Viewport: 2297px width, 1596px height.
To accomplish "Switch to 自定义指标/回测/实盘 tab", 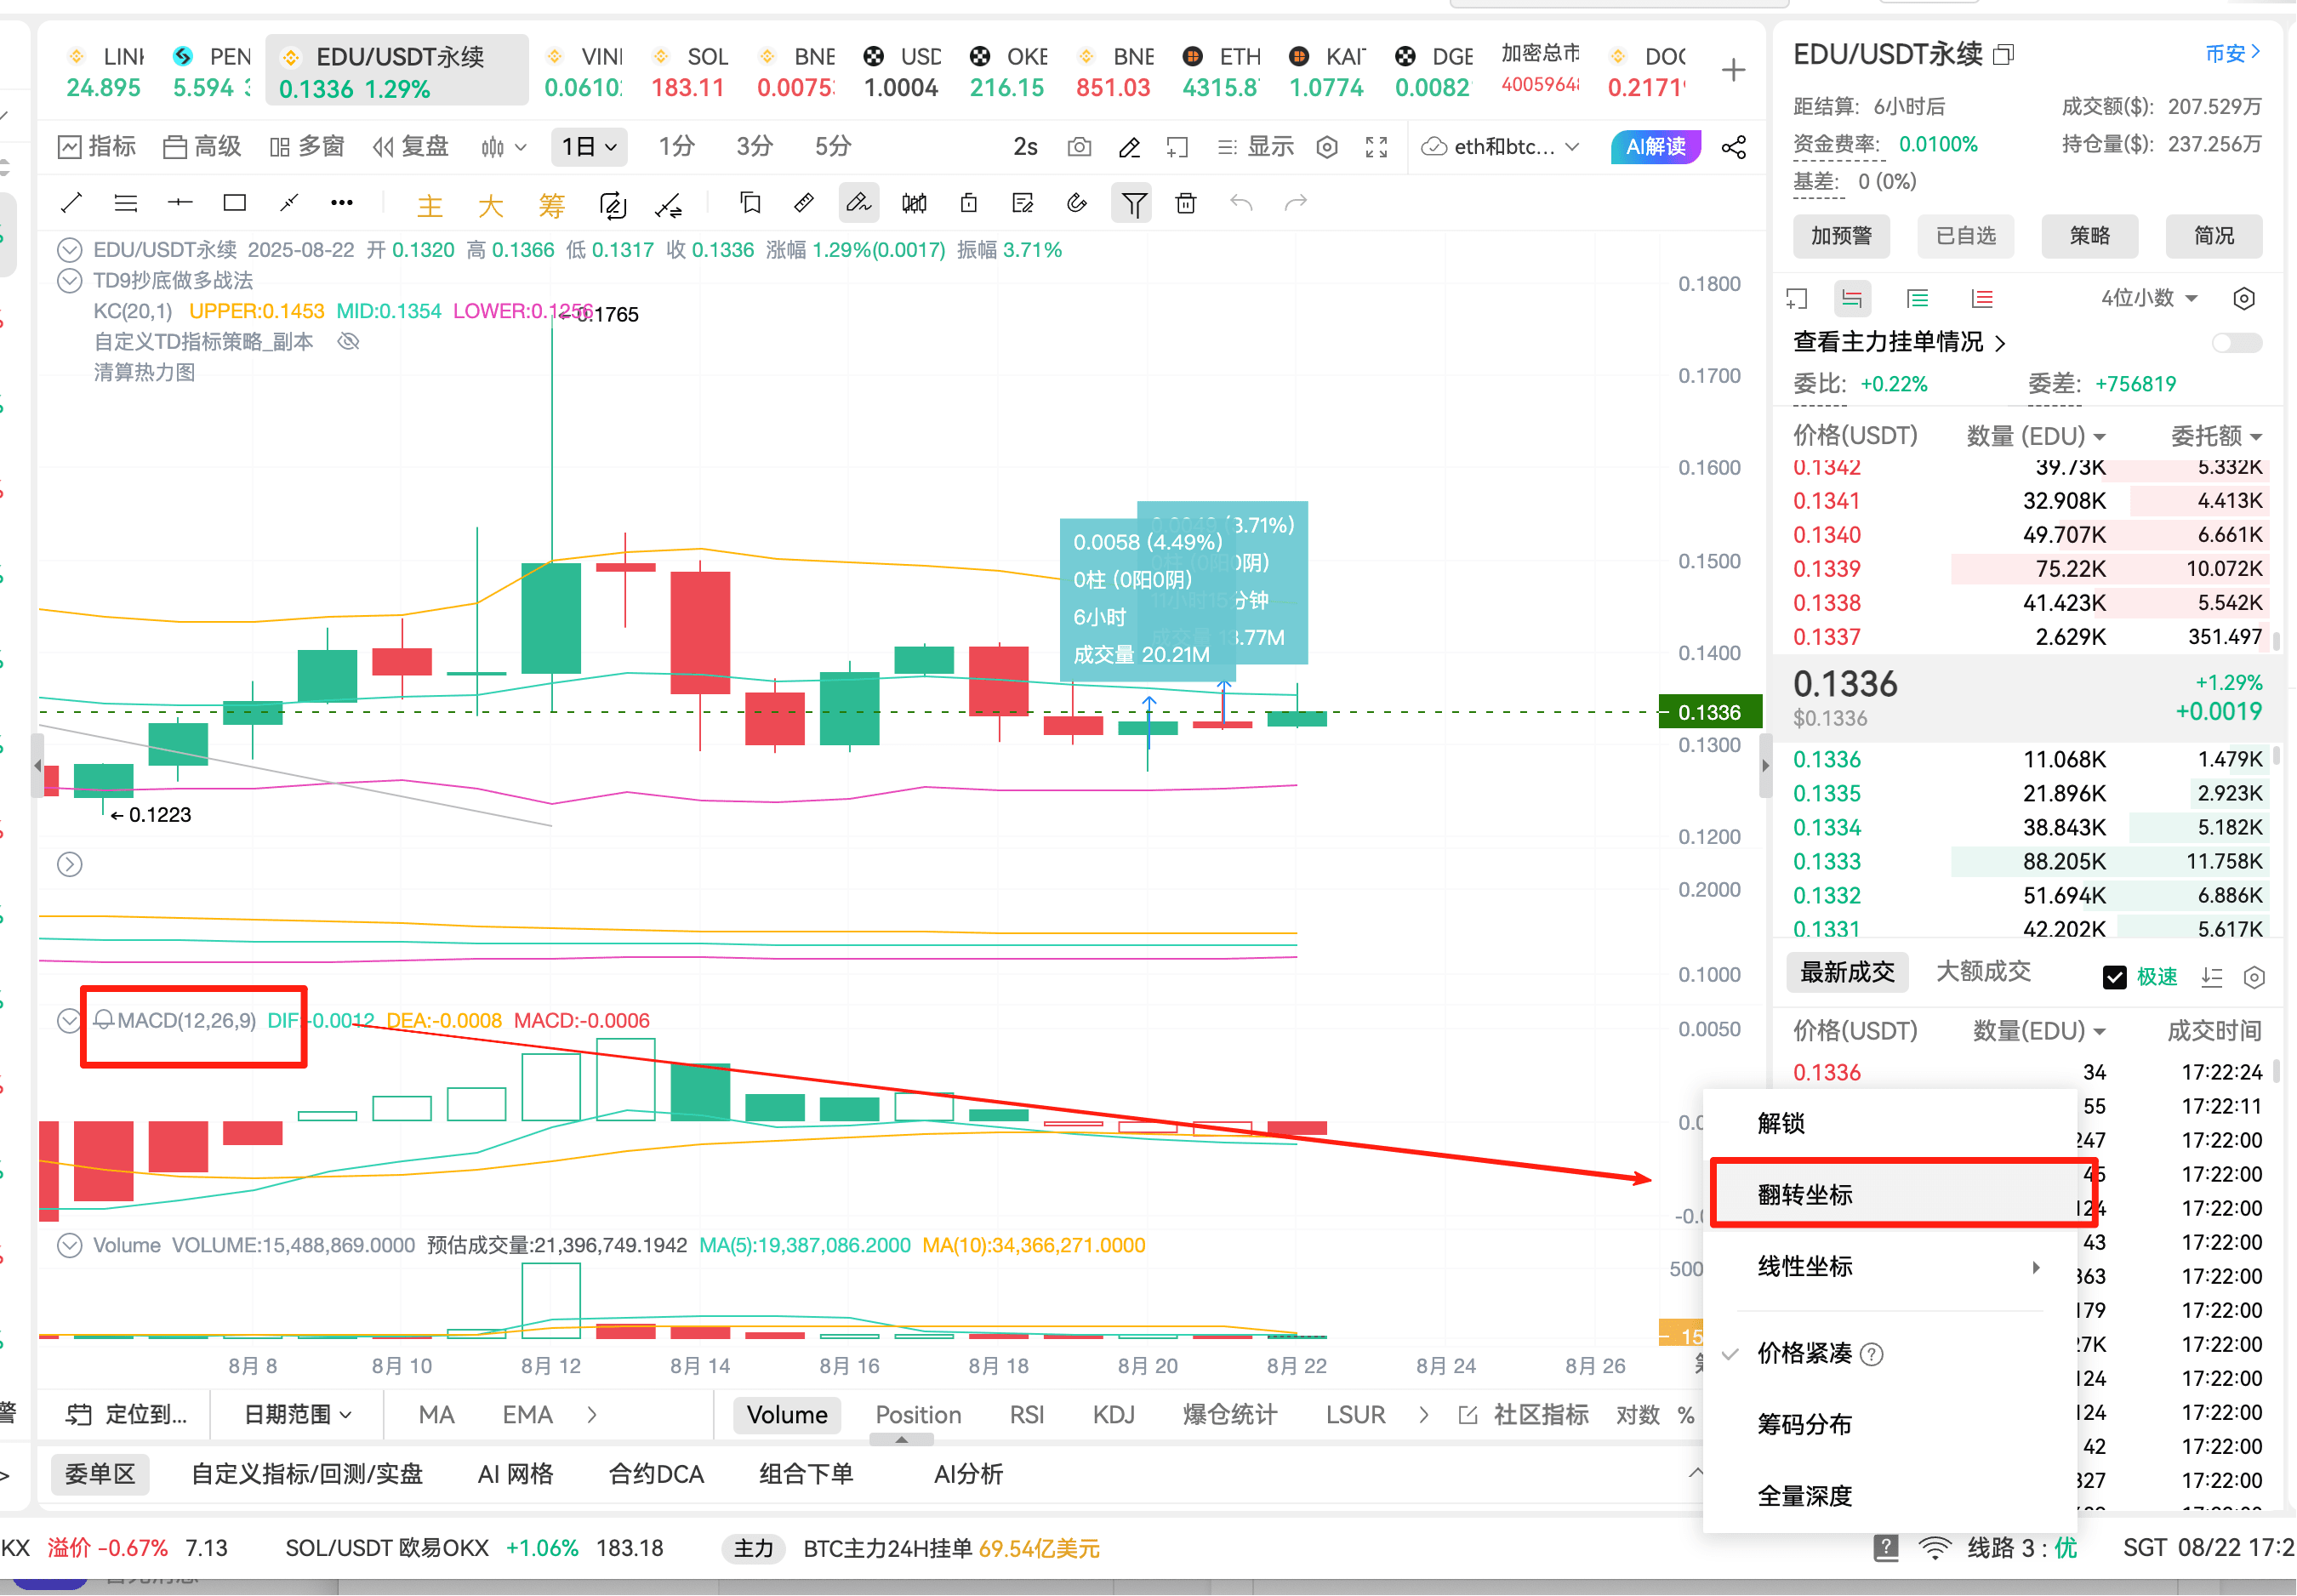I will 307,1474.
